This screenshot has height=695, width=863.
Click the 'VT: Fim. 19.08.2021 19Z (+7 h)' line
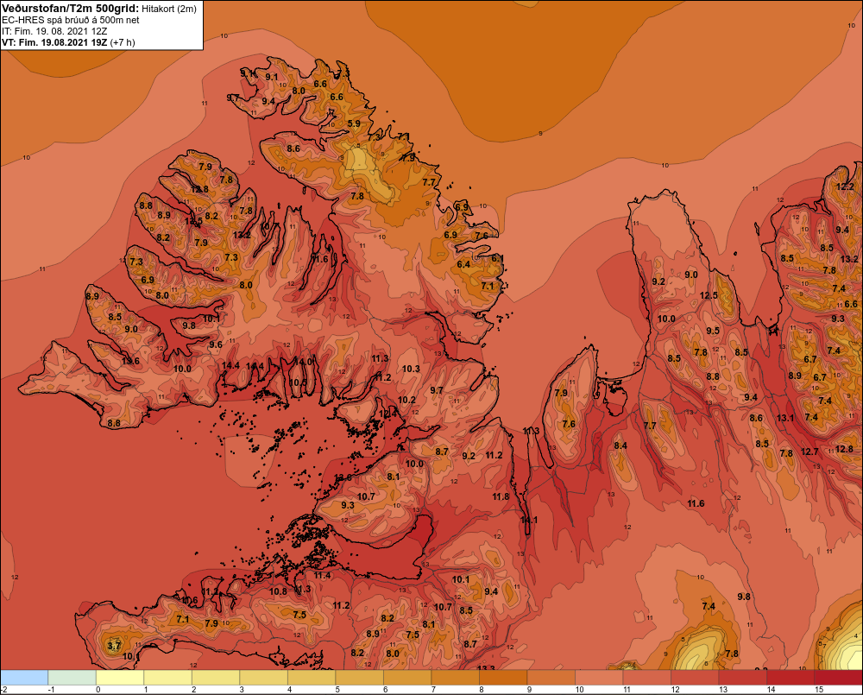point(68,42)
